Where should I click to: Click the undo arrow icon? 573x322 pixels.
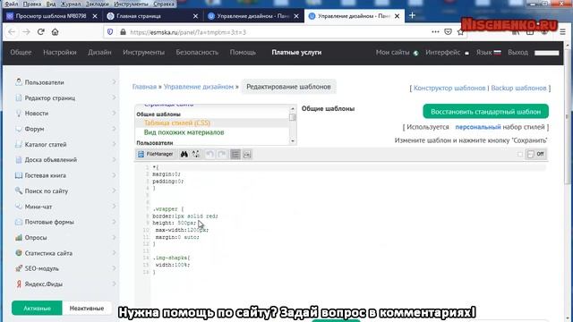pos(210,155)
